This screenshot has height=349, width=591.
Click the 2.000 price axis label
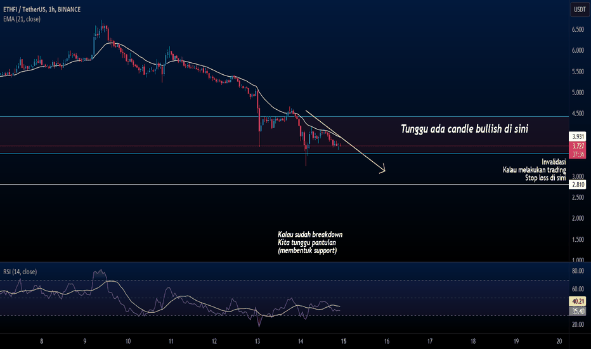click(578, 218)
